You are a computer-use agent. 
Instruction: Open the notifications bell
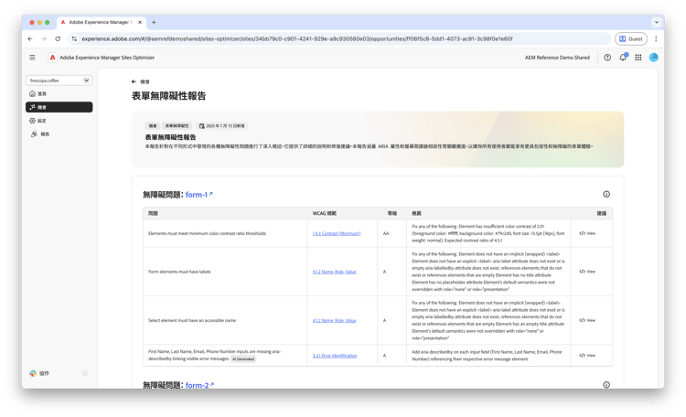point(623,58)
